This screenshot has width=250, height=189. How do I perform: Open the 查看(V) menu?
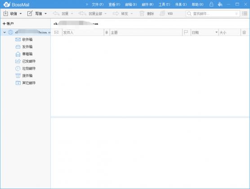(114, 4)
